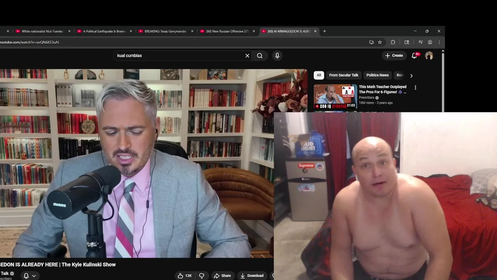Clear the search box with the X icon
Viewport: 497px width, 280px height.
pos(247,56)
